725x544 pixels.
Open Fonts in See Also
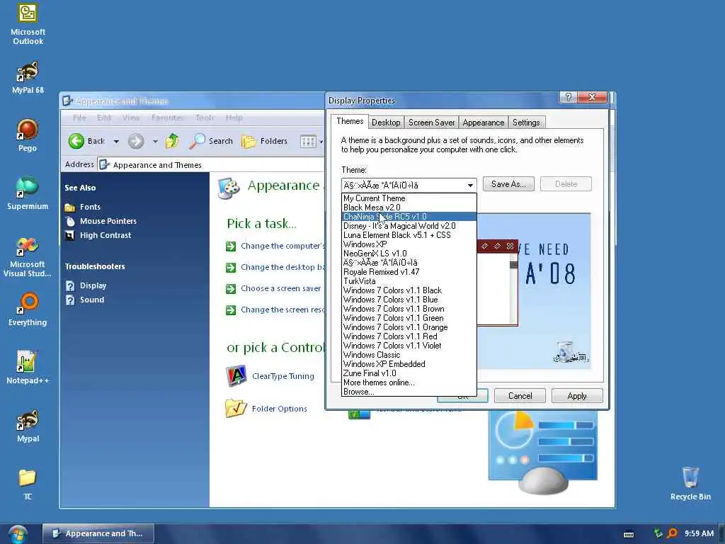point(90,207)
